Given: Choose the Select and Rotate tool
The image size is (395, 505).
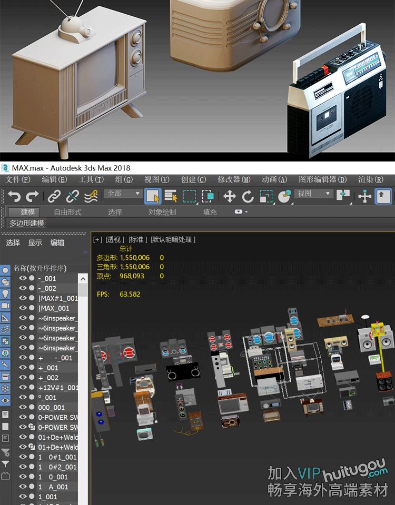Looking at the screenshot, I should click(x=248, y=197).
